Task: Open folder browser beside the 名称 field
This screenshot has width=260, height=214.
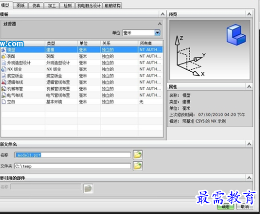Action: (x=138, y=155)
